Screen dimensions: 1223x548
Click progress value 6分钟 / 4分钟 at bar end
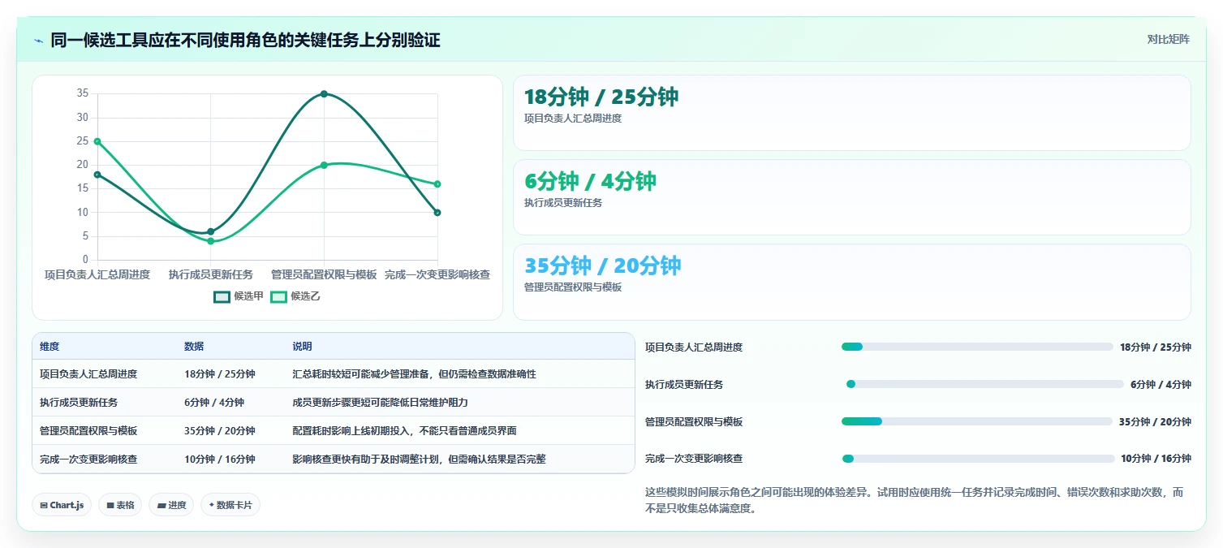point(1161,384)
